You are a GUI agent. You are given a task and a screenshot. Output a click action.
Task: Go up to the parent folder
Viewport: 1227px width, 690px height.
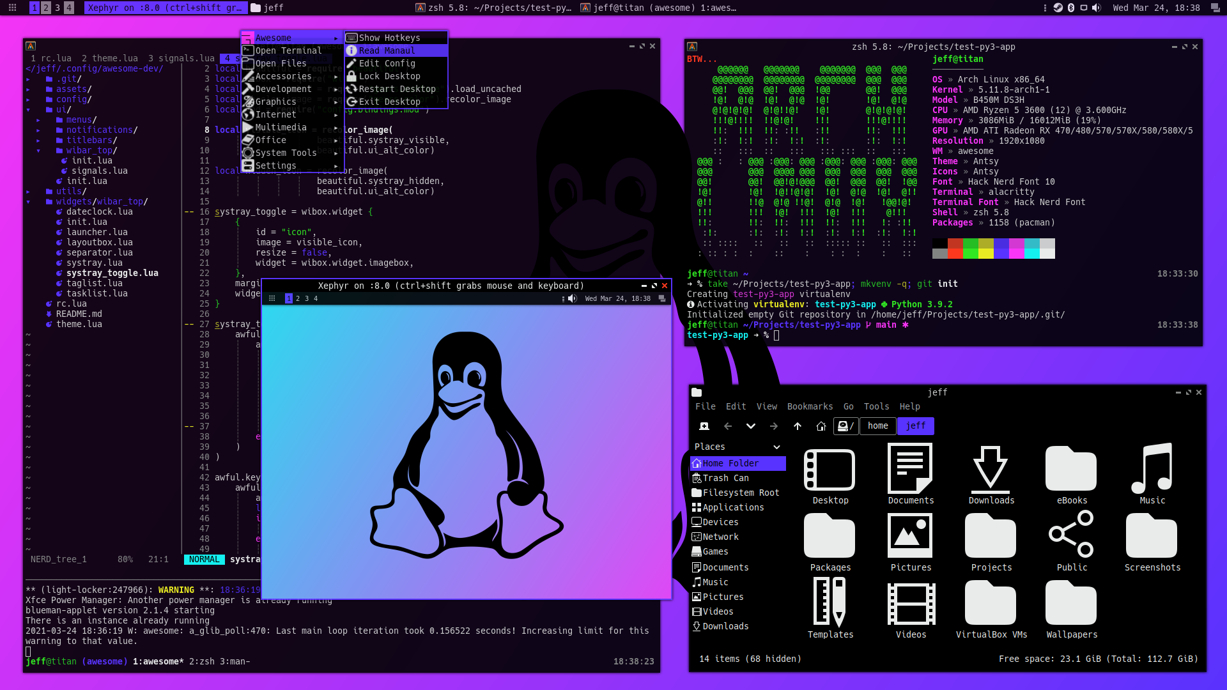[798, 426]
